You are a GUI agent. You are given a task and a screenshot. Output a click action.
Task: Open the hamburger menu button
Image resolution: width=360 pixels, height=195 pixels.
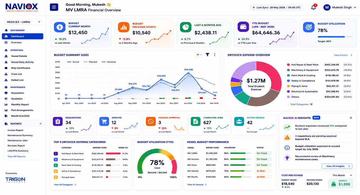coord(54,7)
